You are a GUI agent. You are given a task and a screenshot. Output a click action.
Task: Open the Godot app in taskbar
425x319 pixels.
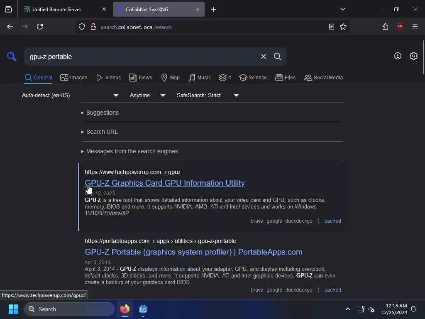click(x=143, y=309)
